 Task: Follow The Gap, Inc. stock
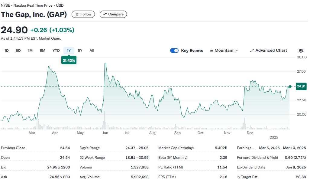tap(83, 14)
